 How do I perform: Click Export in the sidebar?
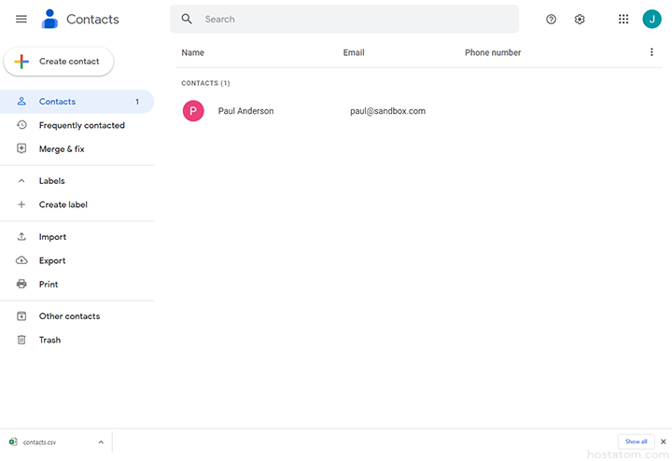[x=52, y=260]
